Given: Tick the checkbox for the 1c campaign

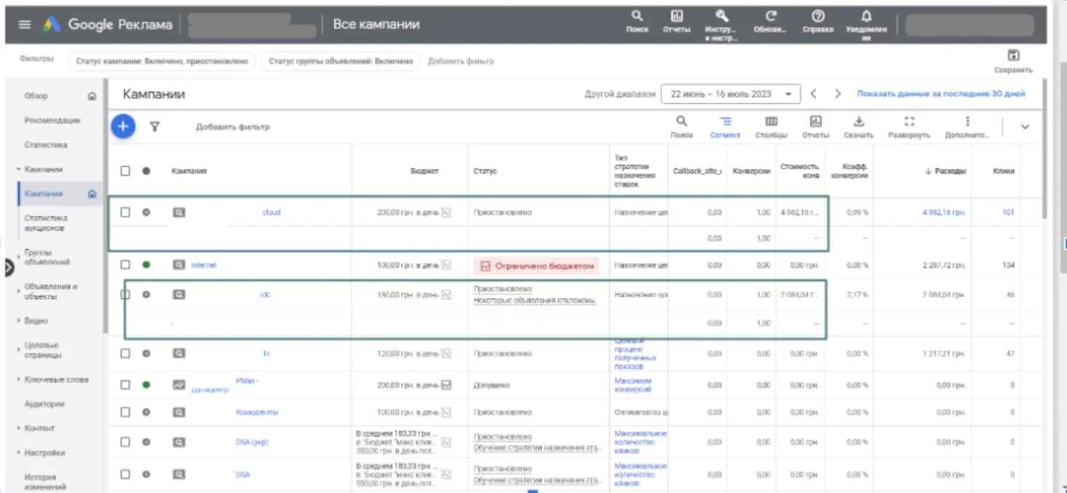Looking at the screenshot, I should click(x=125, y=353).
